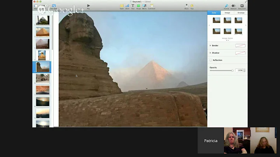Apply the second image style in top row

pyautogui.click(x=227, y=20)
